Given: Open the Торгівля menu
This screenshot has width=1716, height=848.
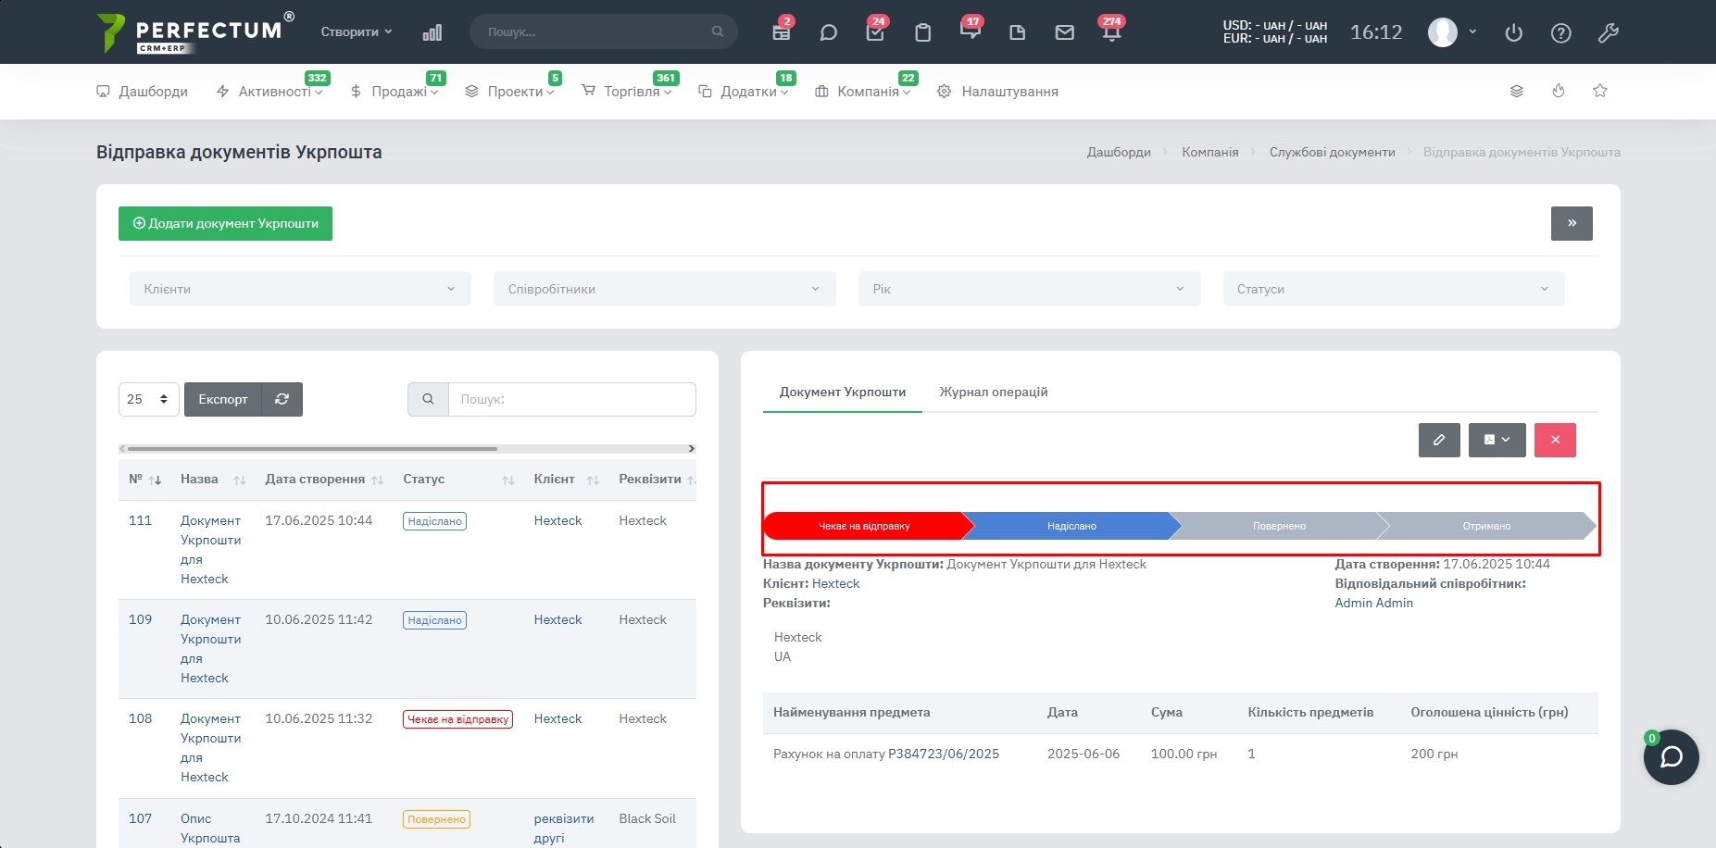Looking at the screenshot, I should pos(627,91).
